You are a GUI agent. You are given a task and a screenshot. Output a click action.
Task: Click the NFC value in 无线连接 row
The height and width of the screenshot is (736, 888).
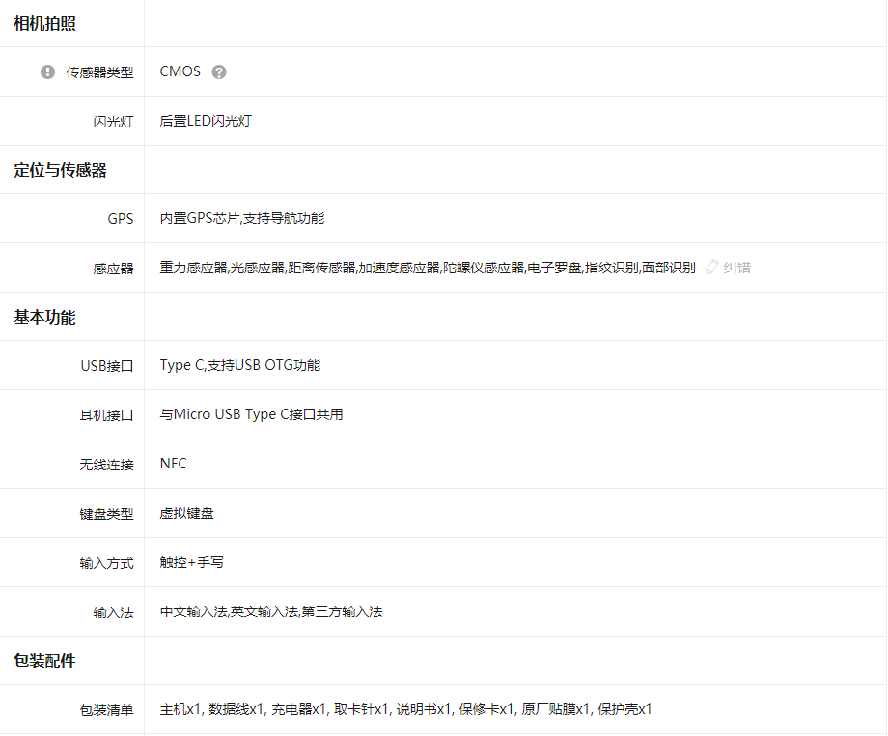tap(174, 464)
